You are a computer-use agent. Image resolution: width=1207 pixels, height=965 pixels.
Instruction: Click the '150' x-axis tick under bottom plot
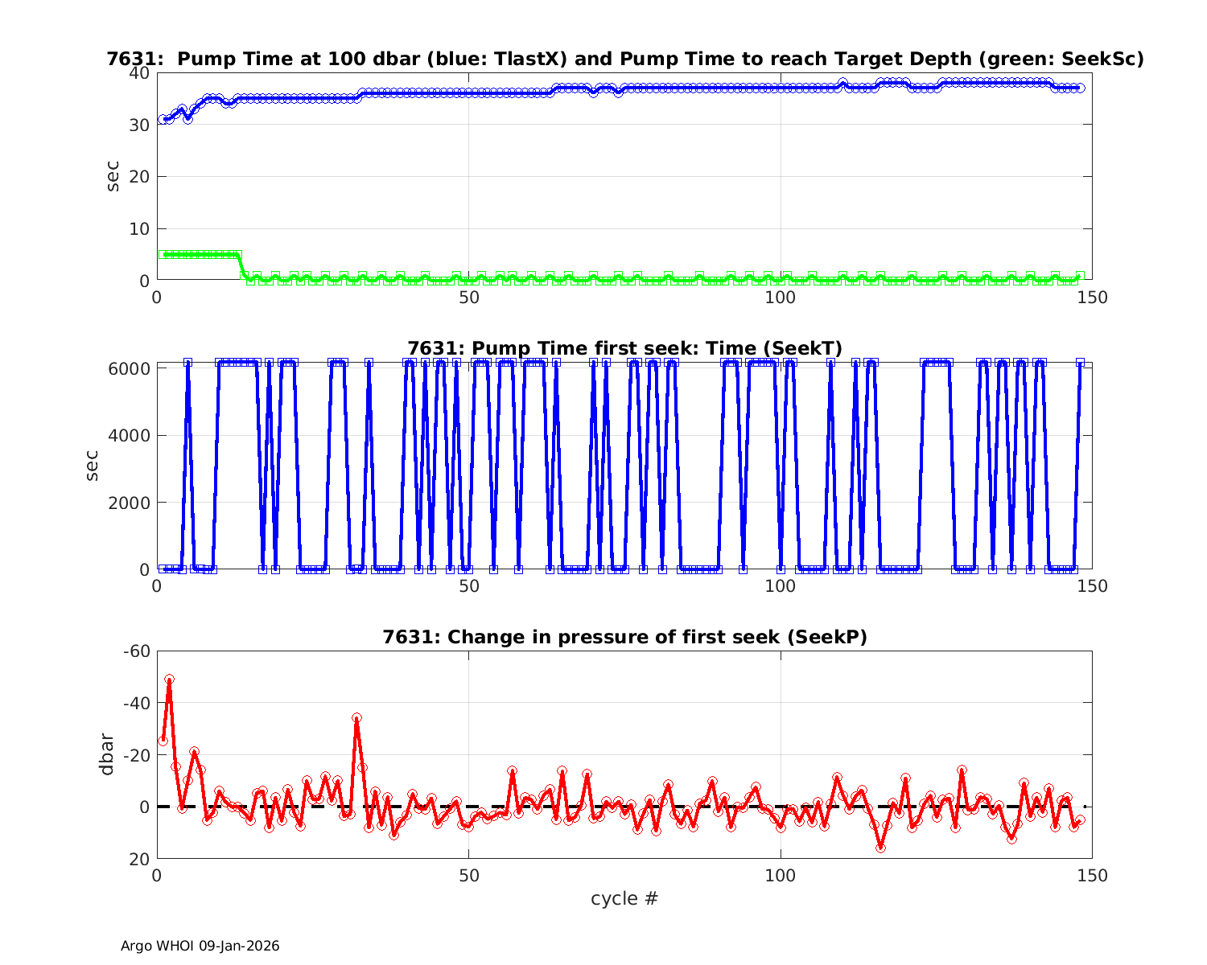point(1091,875)
